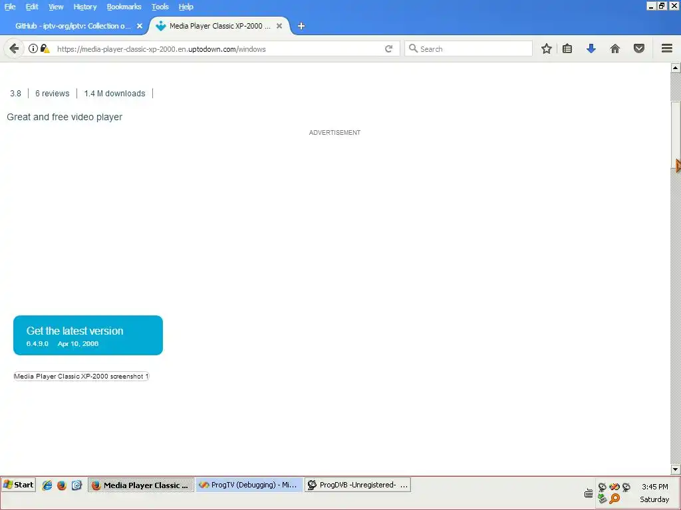Screen dimensions: 681x510
Task: Launch Firefox from quick launch
Action: pos(62,485)
